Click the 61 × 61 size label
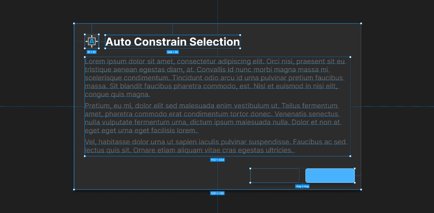The image size is (434, 213). (x=92, y=52)
